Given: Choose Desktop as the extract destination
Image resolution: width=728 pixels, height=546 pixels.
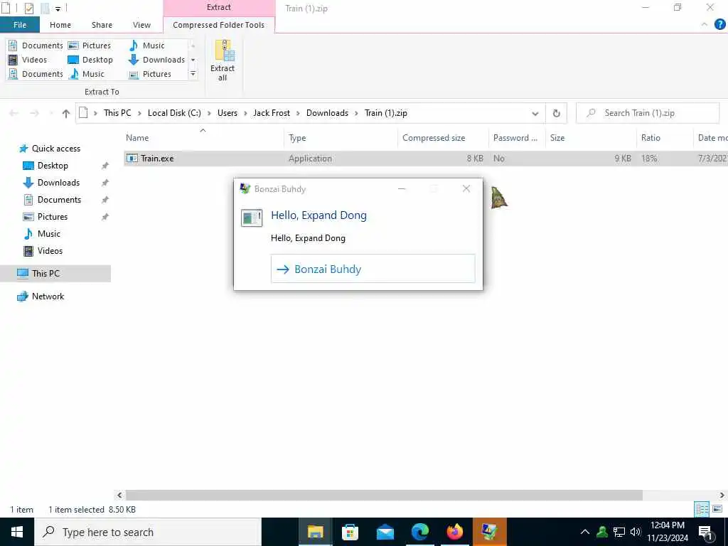Looking at the screenshot, I should pyautogui.click(x=90, y=60).
